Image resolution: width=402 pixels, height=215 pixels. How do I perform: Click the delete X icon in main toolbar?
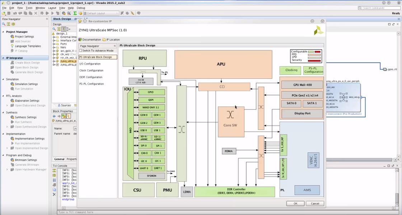point(36,13)
